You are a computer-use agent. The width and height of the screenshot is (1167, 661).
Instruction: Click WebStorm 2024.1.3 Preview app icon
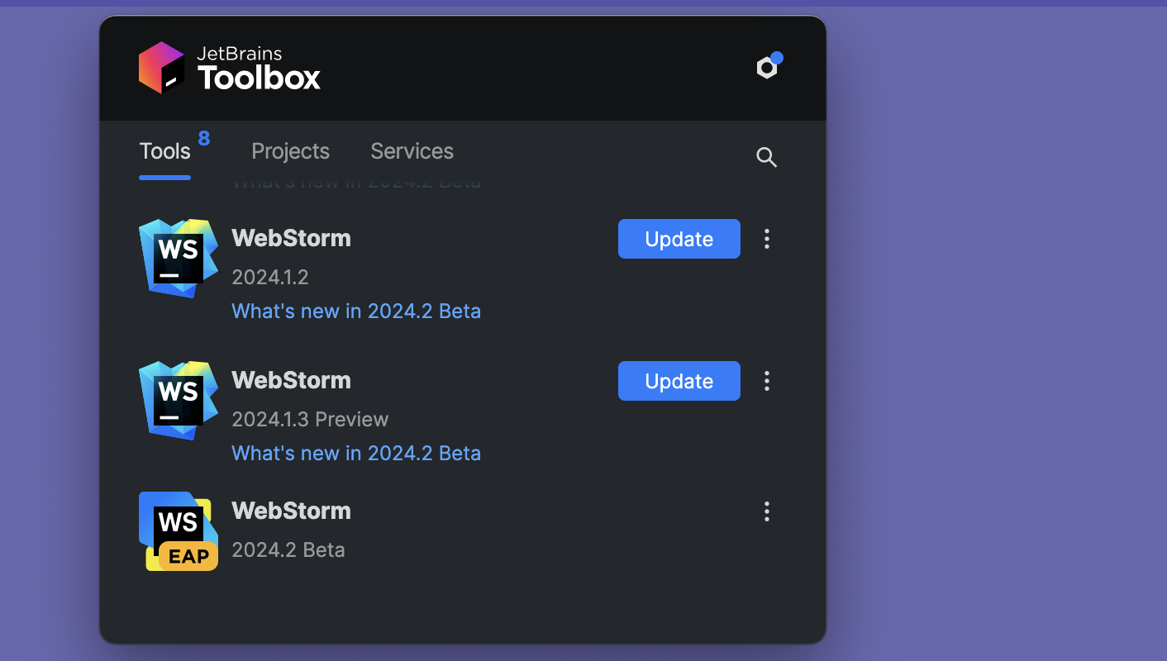(x=179, y=400)
